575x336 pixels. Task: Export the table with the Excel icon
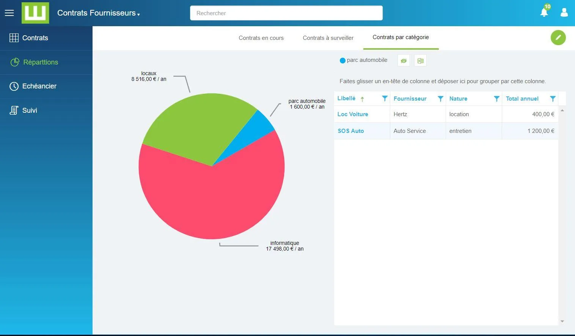pyautogui.click(x=420, y=61)
